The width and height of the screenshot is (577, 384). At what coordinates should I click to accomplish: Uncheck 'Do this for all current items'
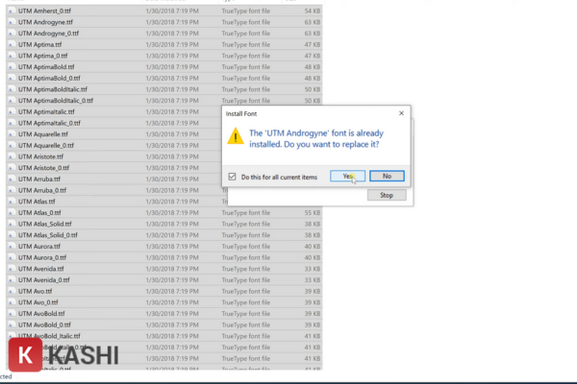pos(235,177)
